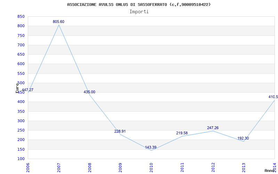Click the 2012 year axis label

click(213, 168)
